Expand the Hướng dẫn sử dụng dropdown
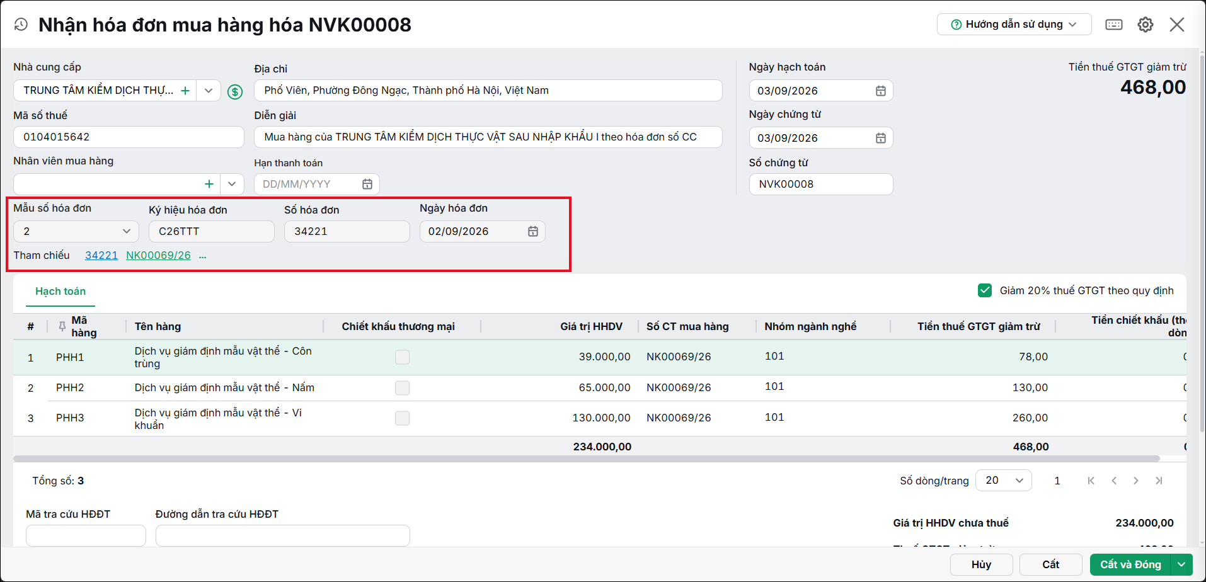Viewport: 1206px width, 582px height. tap(1014, 25)
